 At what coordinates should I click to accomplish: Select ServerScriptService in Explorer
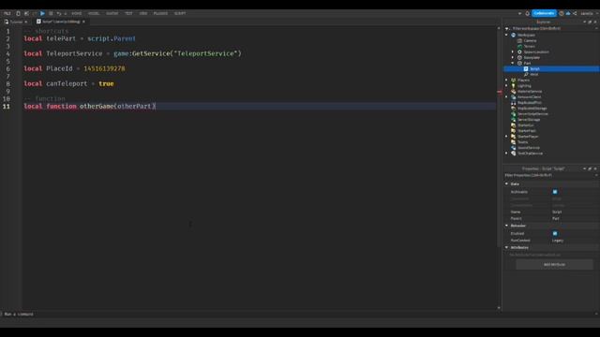[x=532, y=114]
